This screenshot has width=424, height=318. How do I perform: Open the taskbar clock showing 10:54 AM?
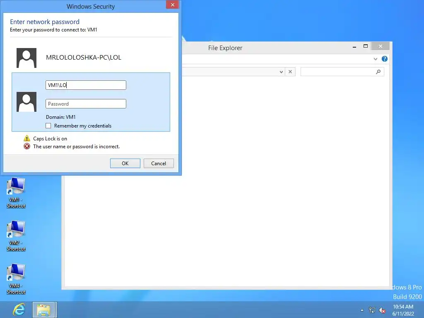pyautogui.click(x=403, y=310)
